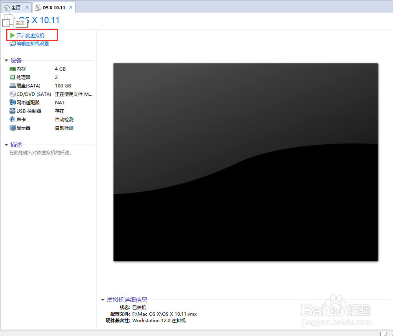This screenshot has width=393, height=336.
Task: Click the memory (内存) device icon
Action: click(x=13, y=69)
